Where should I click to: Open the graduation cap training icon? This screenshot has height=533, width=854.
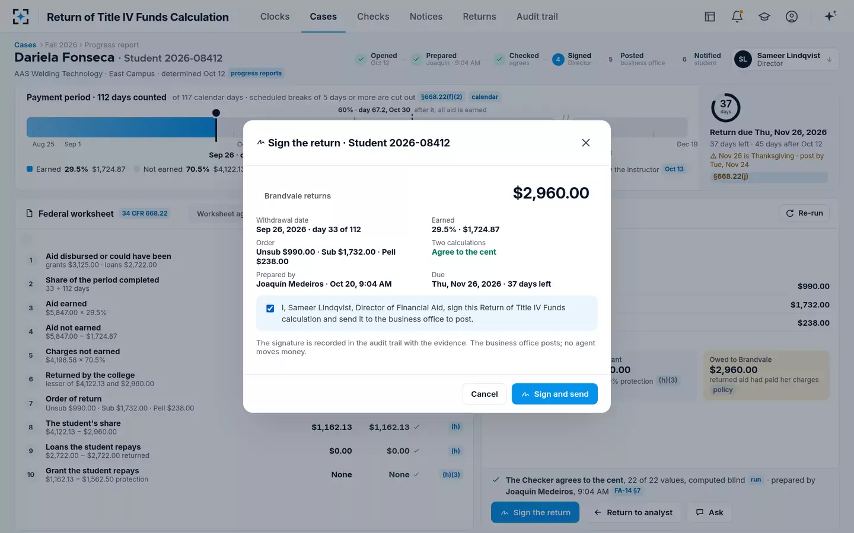click(764, 17)
